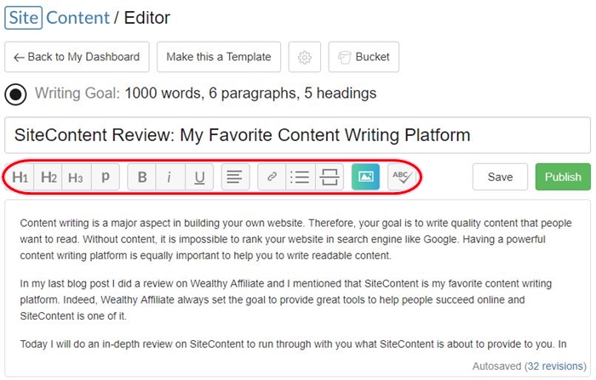Set text to paragraph format
The width and height of the screenshot is (596, 380).
coord(106,177)
